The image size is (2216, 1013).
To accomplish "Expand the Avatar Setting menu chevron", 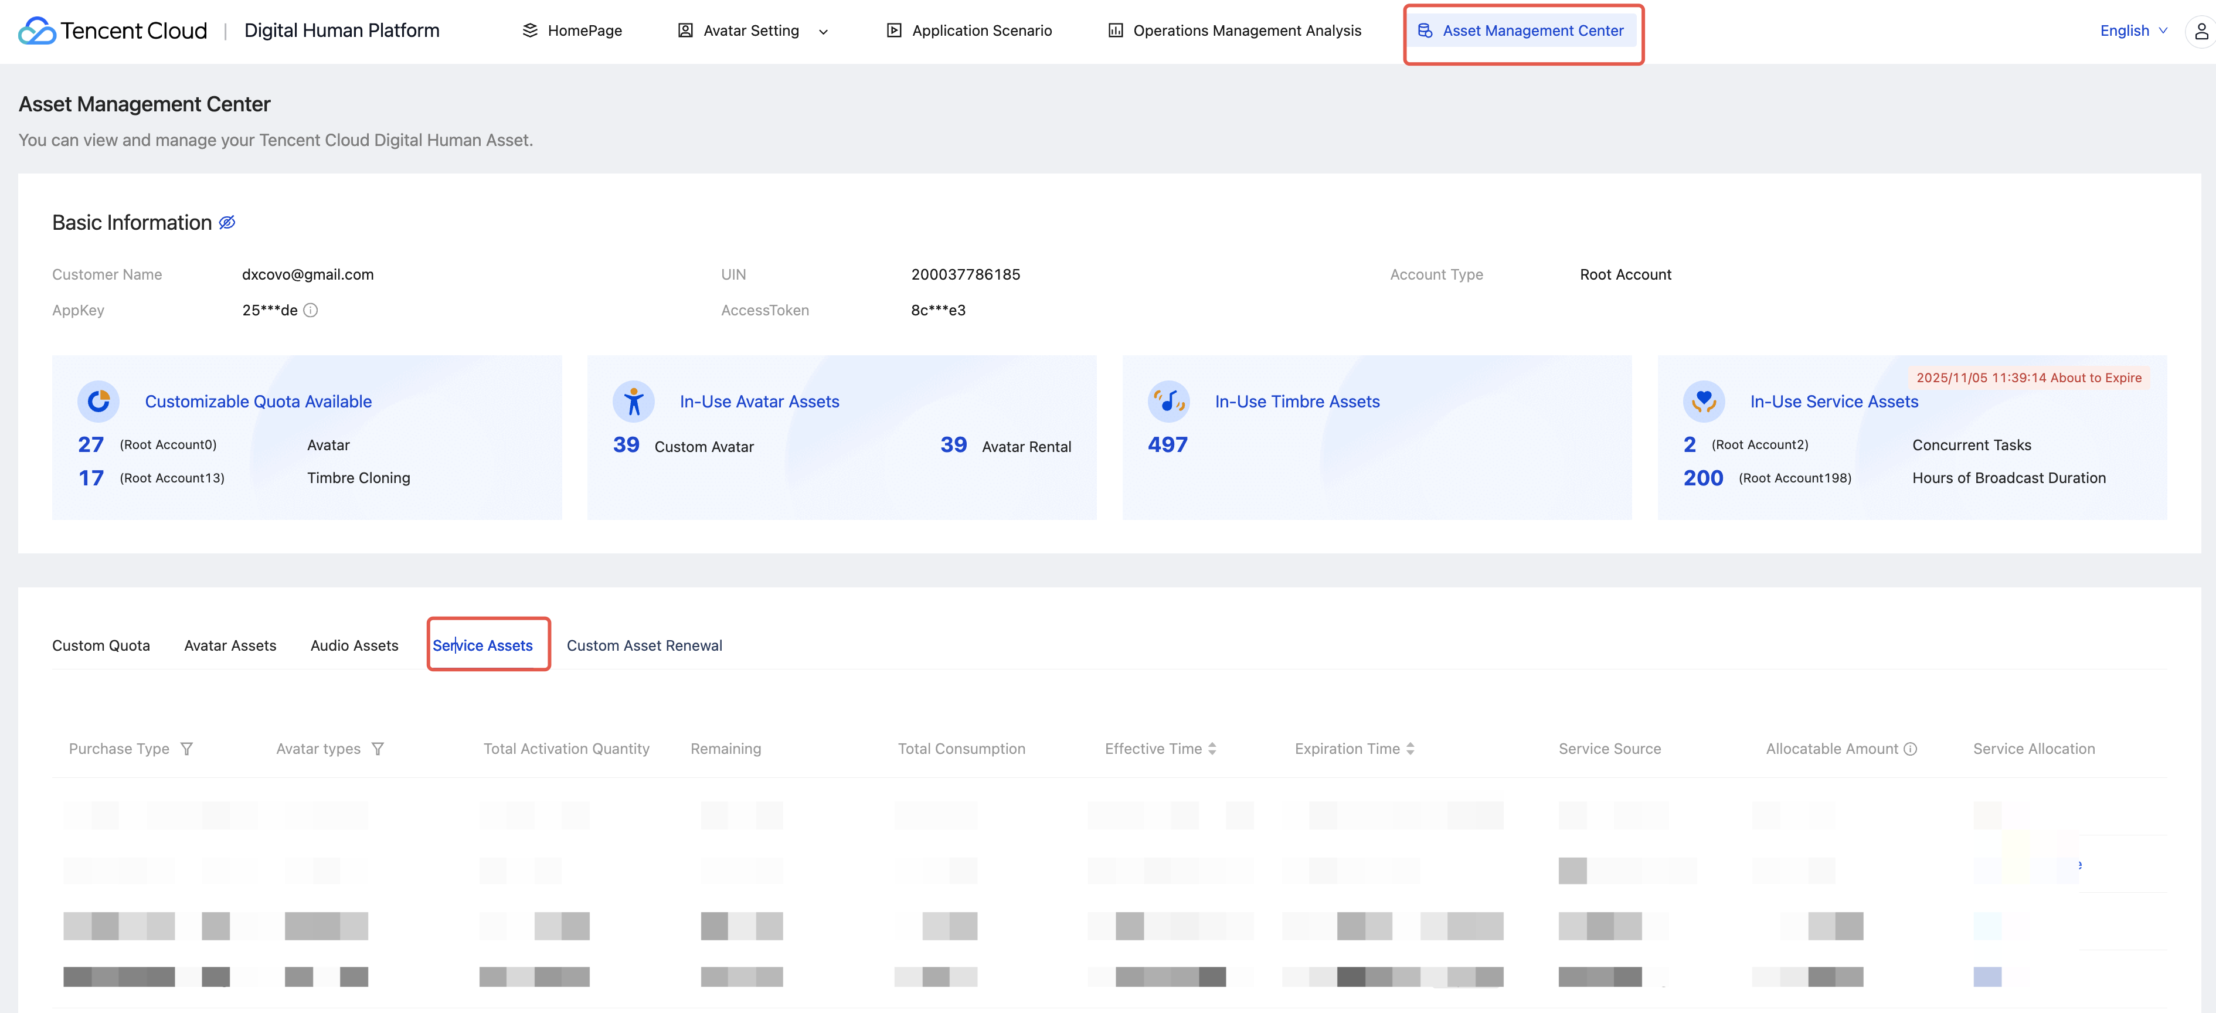I will [823, 32].
